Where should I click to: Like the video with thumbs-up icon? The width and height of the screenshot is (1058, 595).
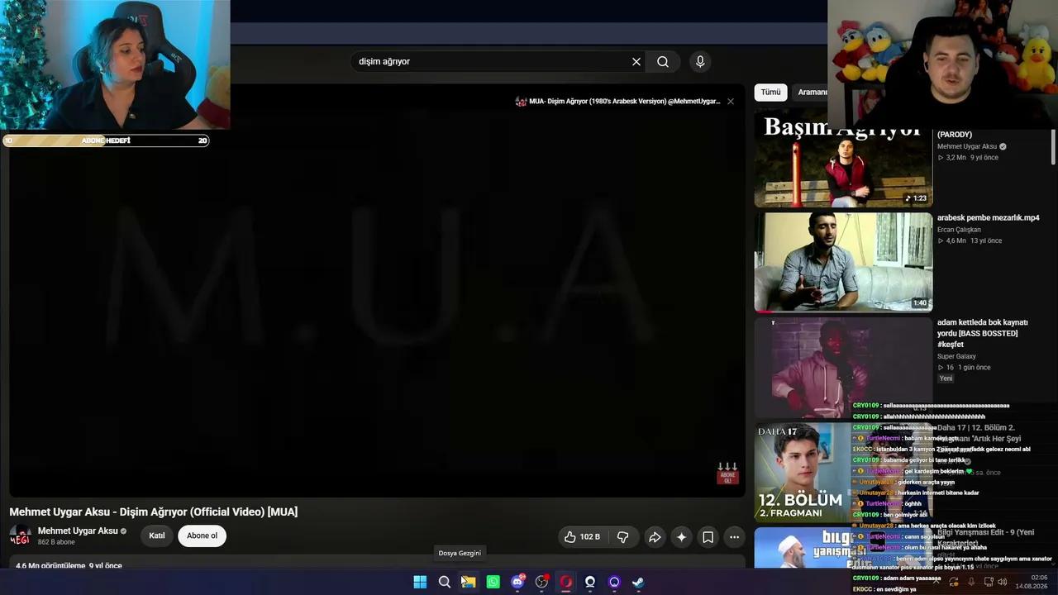570,537
